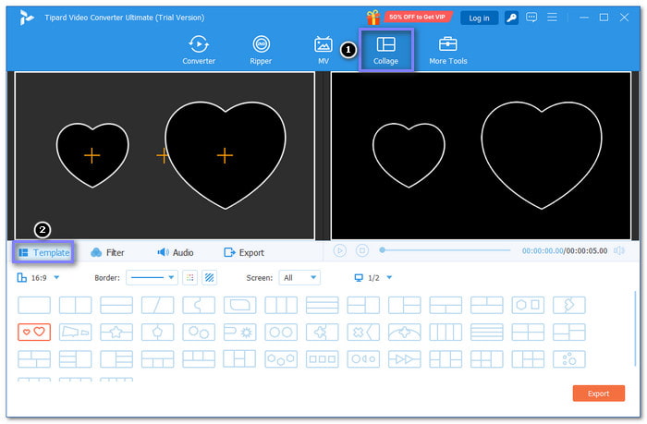The width and height of the screenshot is (647, 424).
Task: Click the preview progress slider
Action: click(445, 250)
